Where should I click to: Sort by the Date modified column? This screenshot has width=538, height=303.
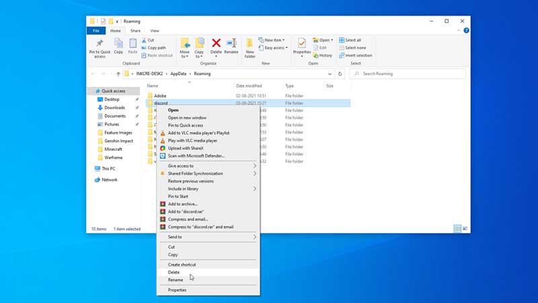coord(249,86)
